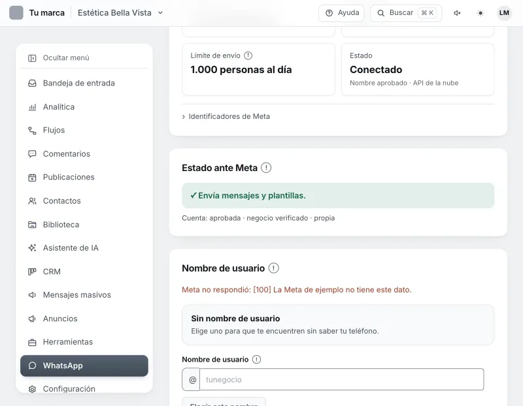Click the Publicaciones calendar icon

click(32, 178)
